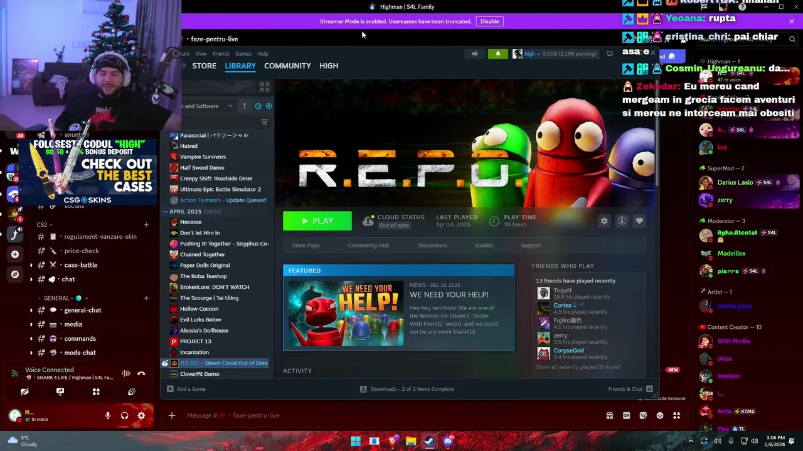The height and width of the screenshot is (451, 803).
Task: Click Add a Game in Steam
Action: pyautogui.click(x=186, y=389)
